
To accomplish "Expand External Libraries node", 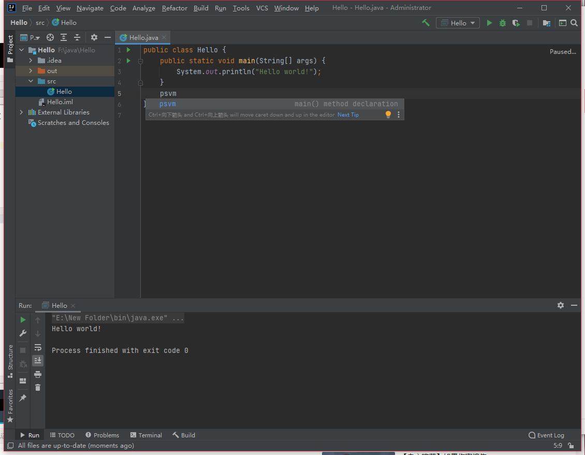I will click(21, 112).
